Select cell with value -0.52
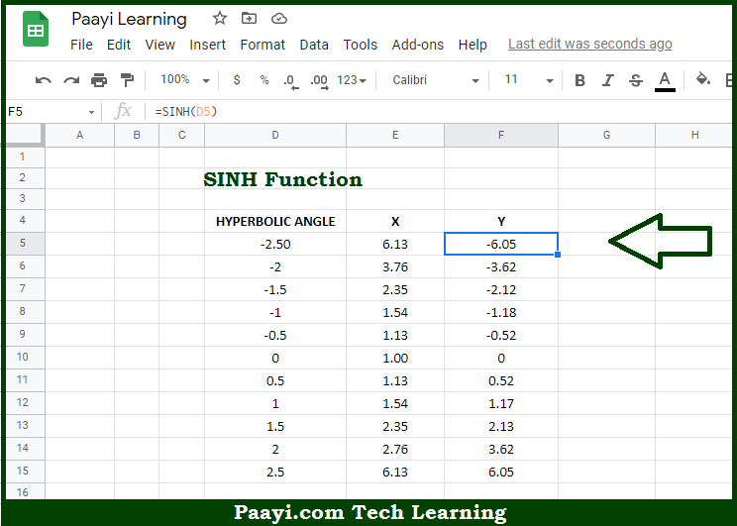Viewport: 737px width, 526px height. [x=501, y=335]
